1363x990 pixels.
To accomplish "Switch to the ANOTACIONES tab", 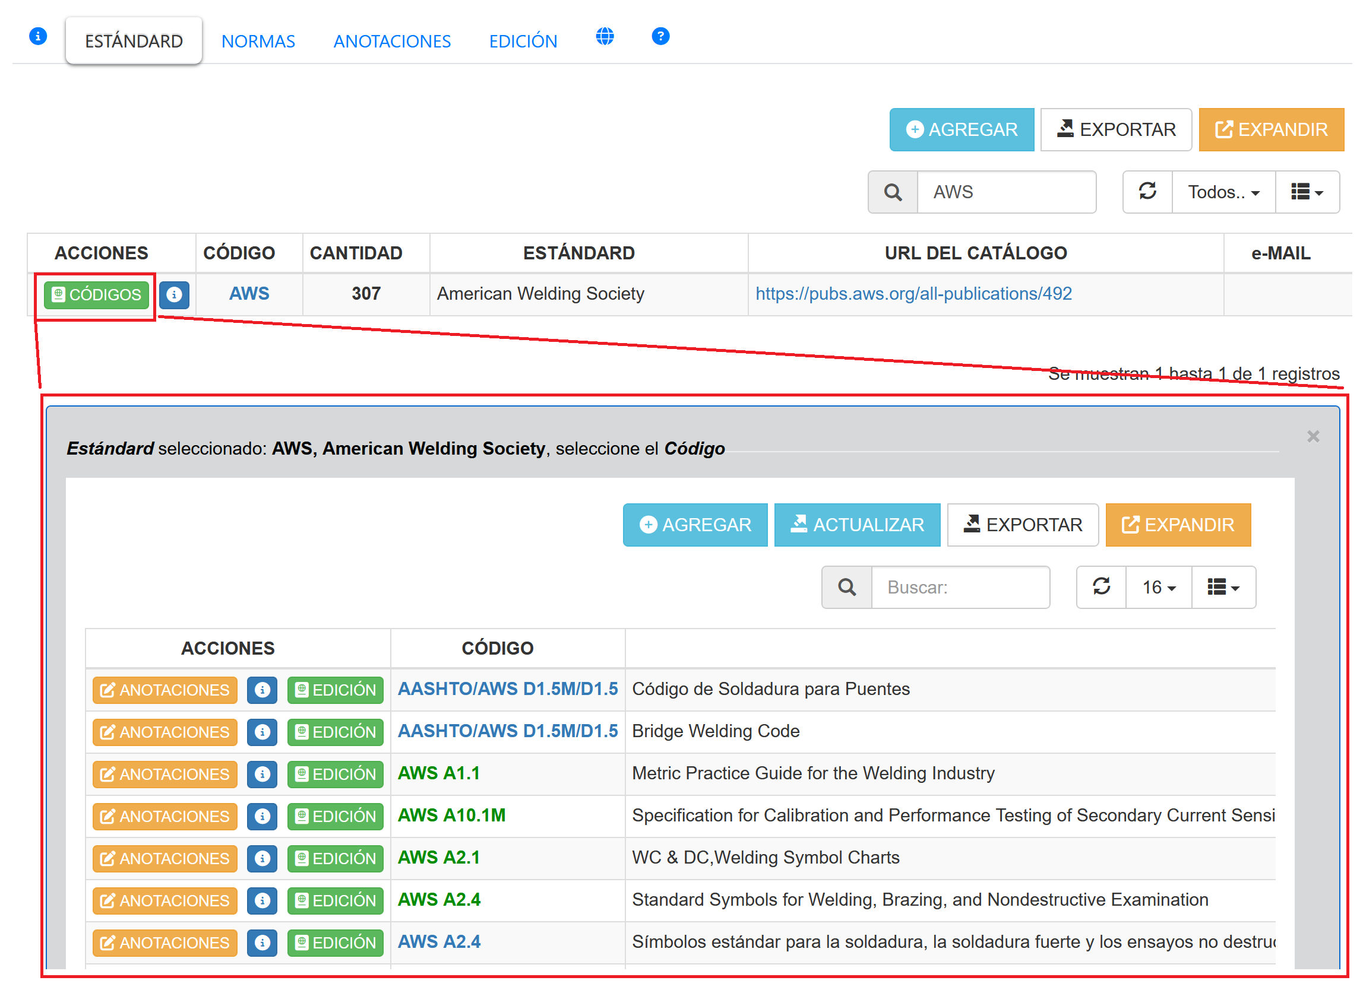I will coord(392,41).
